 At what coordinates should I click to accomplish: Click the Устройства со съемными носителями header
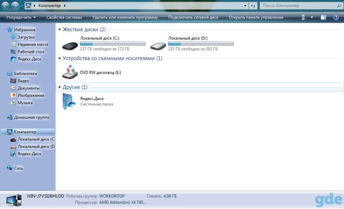[x=112, y=58]
